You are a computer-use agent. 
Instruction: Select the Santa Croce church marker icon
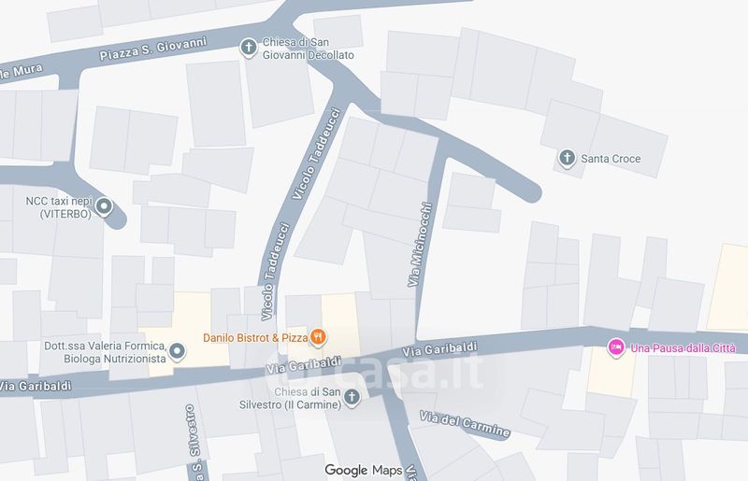567,158
